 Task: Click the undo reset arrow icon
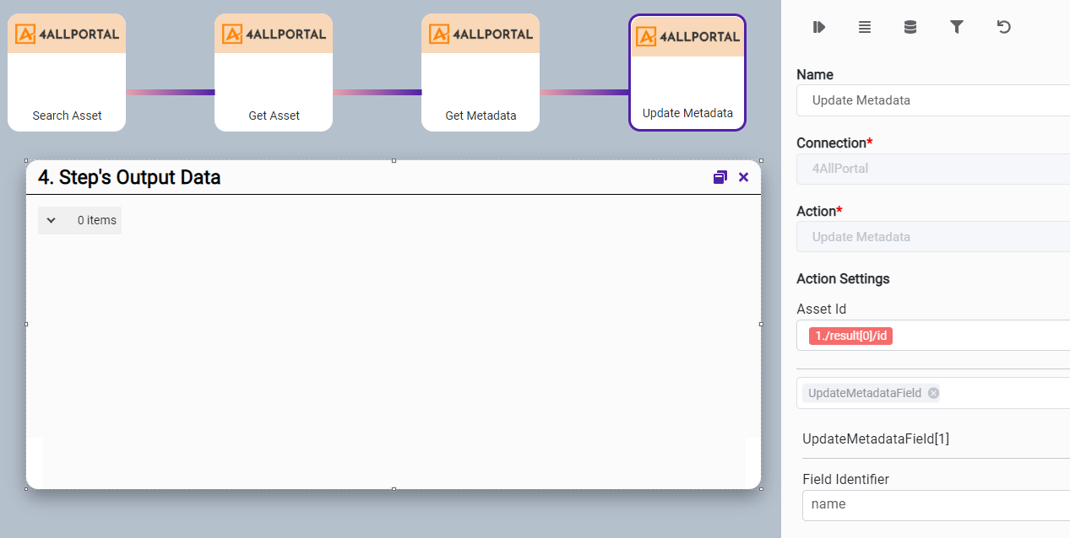(x=1003, y=27)
